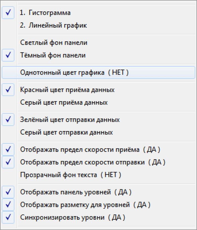Image resolution: width=197 pixels, height=230 pixels.
Task: Uncheck the box beside Синхронизировать уровни
Action: point(8,217)
